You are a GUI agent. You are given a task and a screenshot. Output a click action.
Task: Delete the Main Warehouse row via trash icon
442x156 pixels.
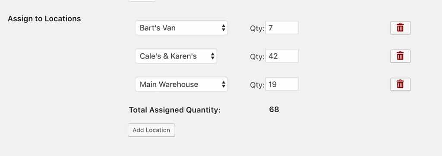(x=400, y=84)
